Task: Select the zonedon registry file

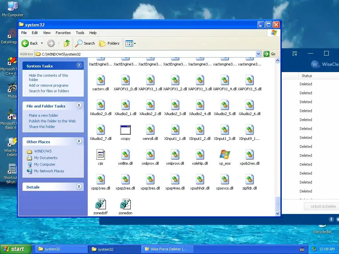Action: click(125, 204)
